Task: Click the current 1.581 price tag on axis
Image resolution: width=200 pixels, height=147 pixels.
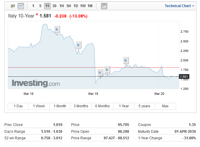Action: coord(184,77)
